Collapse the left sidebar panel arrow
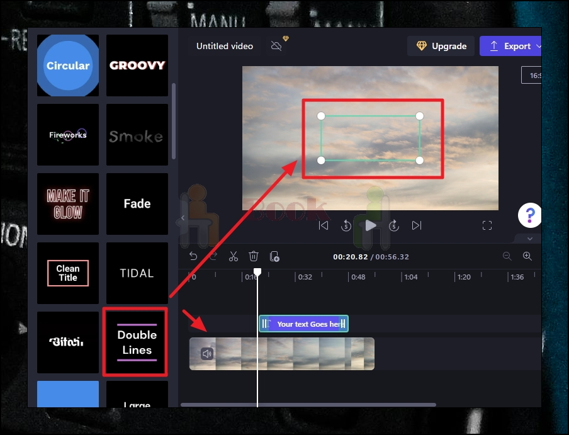 [183, 218]
